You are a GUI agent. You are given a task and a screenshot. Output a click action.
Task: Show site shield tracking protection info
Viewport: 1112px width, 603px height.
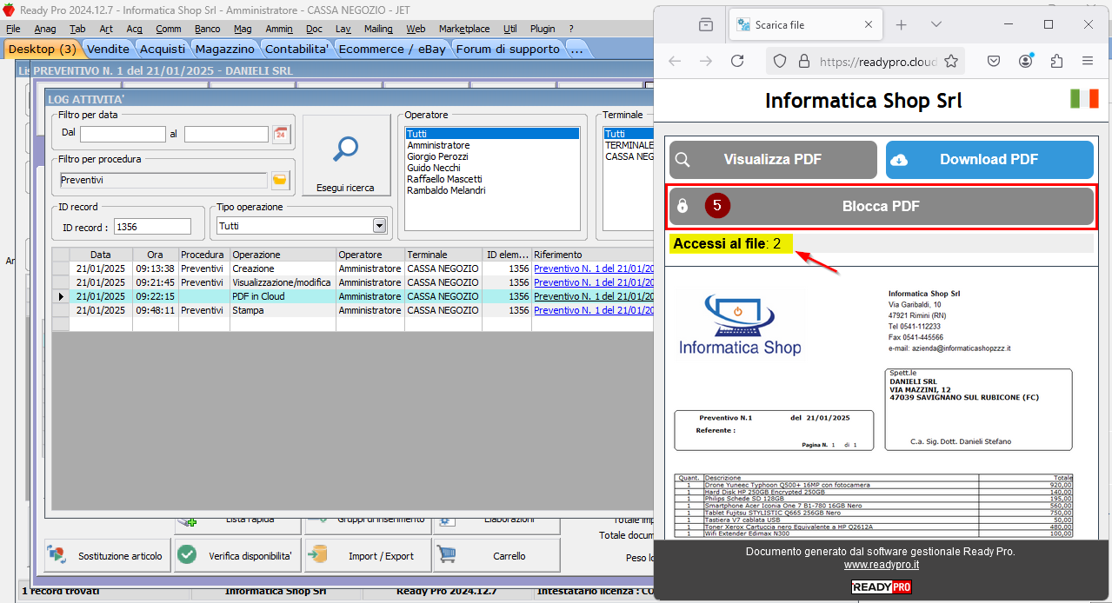click(780, 61)
